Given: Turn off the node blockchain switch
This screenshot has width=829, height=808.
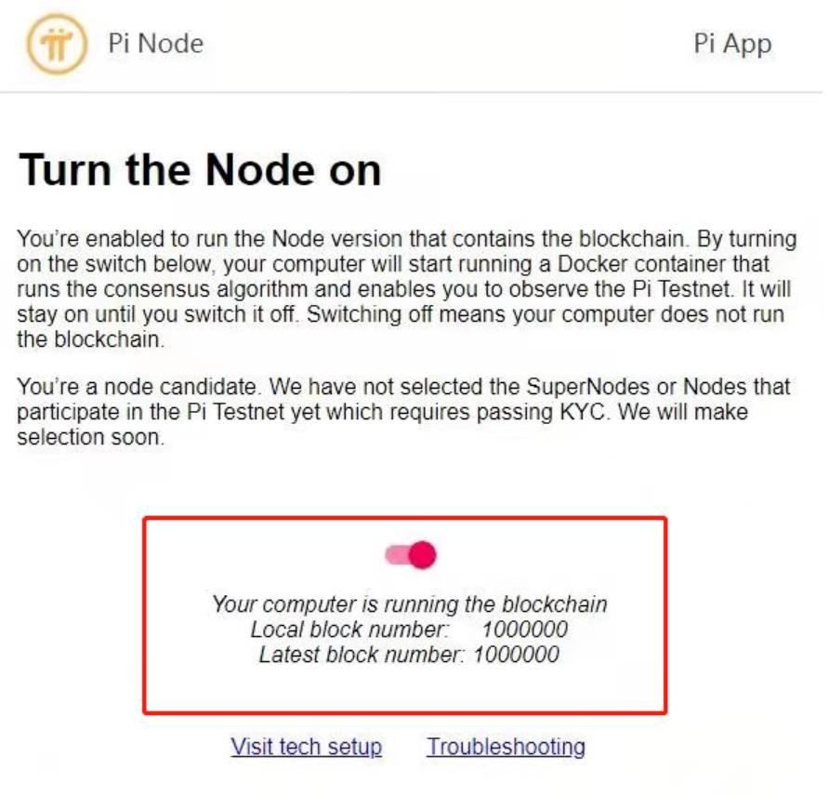Looking at the screenshot, I should click(x=411, y=555).
